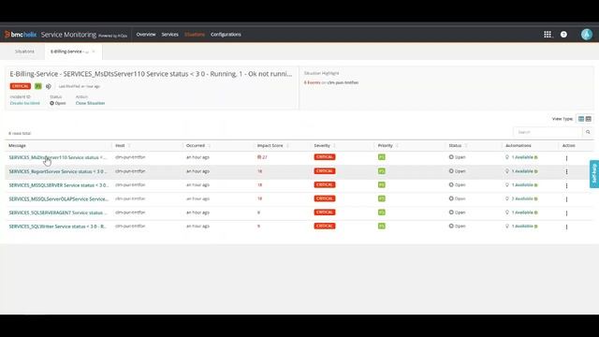Viewport: 599px width, 337px height.
Task: Open action menu for SERVICES_SQLSERVERAGENT row
Action: point(566,212)
